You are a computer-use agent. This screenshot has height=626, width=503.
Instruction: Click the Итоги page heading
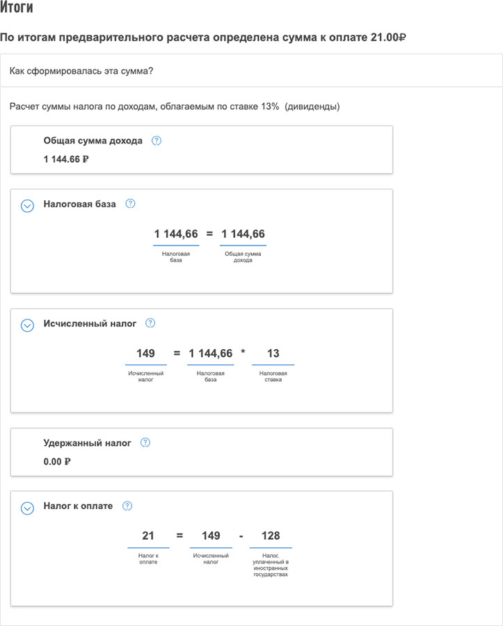pyautogui.click(x=16, y=9)
